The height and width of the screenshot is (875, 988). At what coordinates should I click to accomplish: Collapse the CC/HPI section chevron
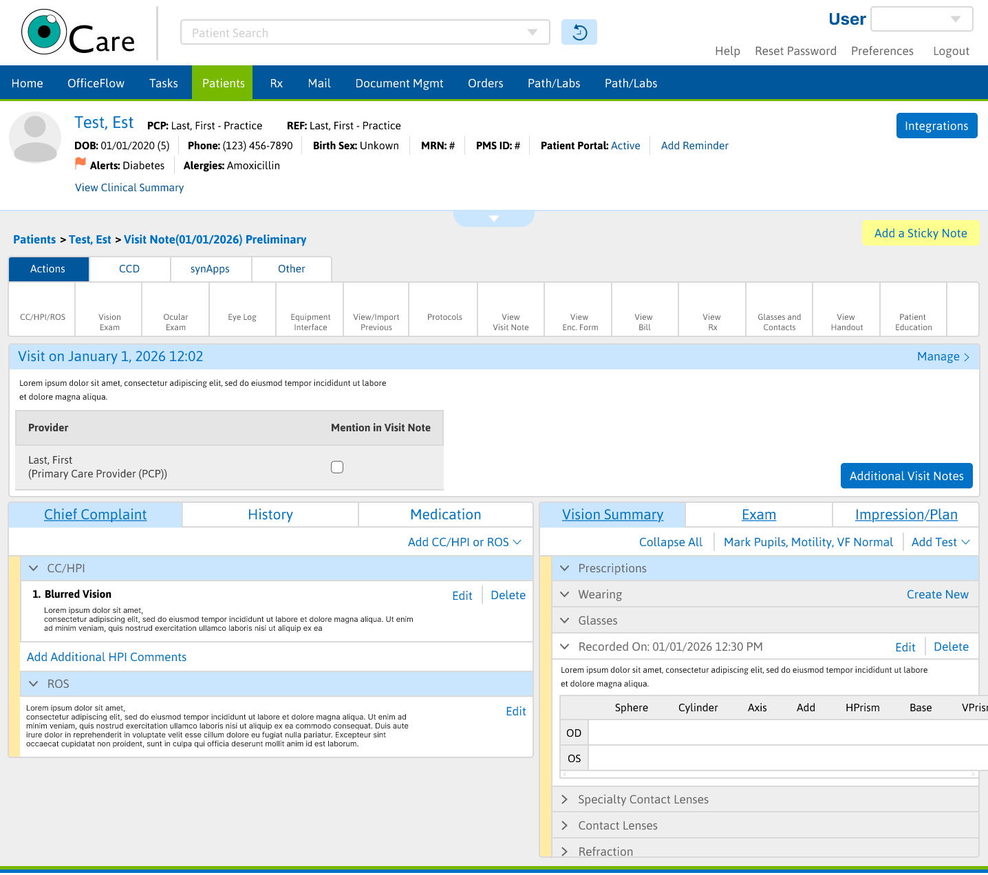click(x=33, y=568)
